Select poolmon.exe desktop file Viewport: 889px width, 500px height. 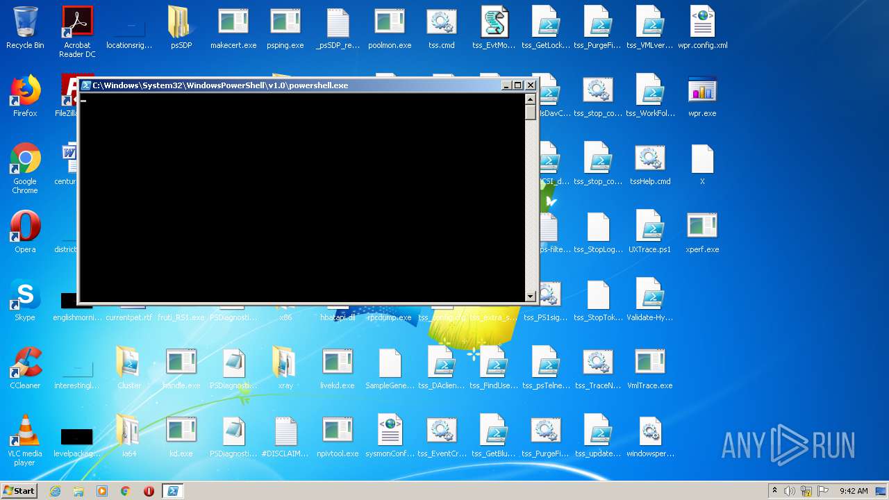tap(390, 28)
